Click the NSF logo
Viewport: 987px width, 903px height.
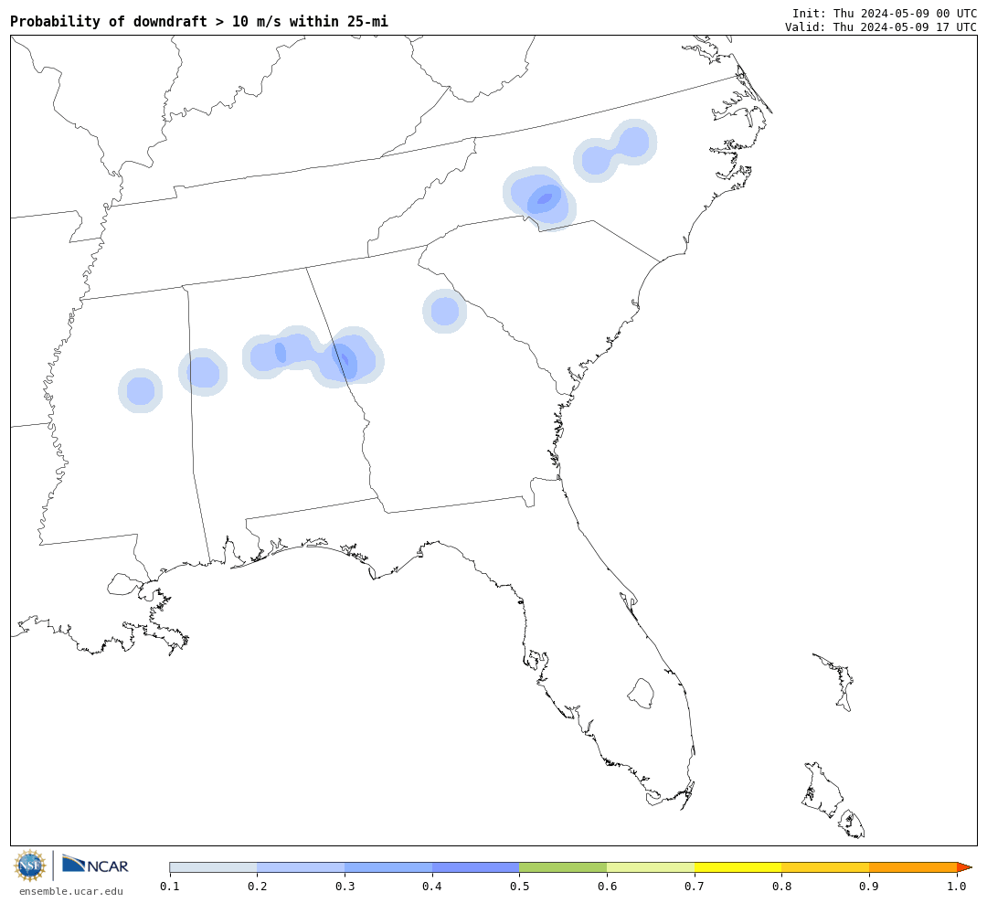(29, 866)
